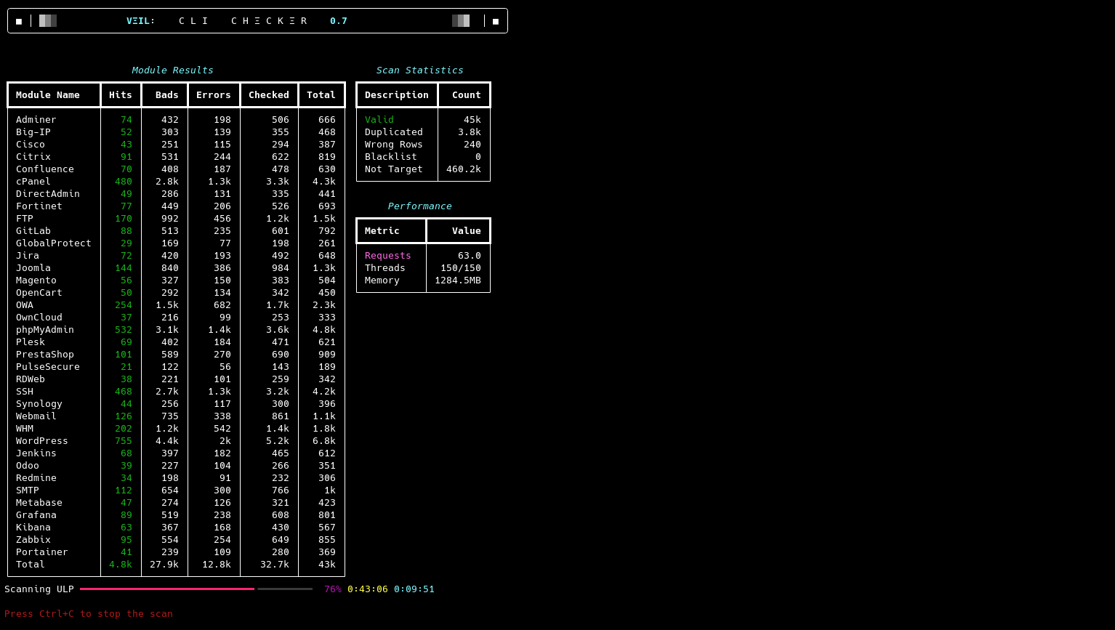Select the Jenkins module name

(x=36, y=453)
